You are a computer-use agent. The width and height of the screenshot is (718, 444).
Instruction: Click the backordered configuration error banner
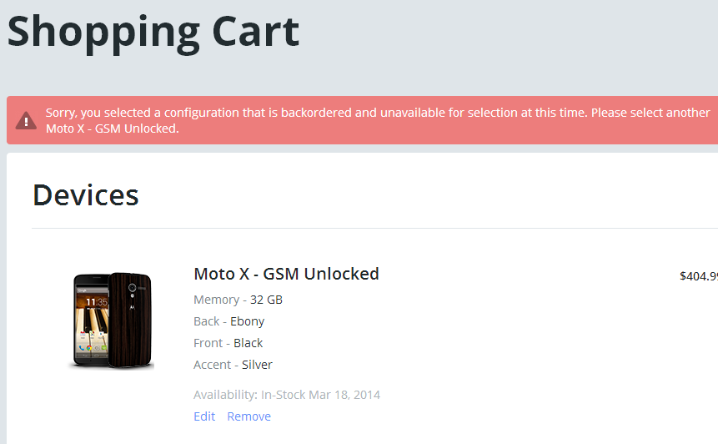pos(362,120)
